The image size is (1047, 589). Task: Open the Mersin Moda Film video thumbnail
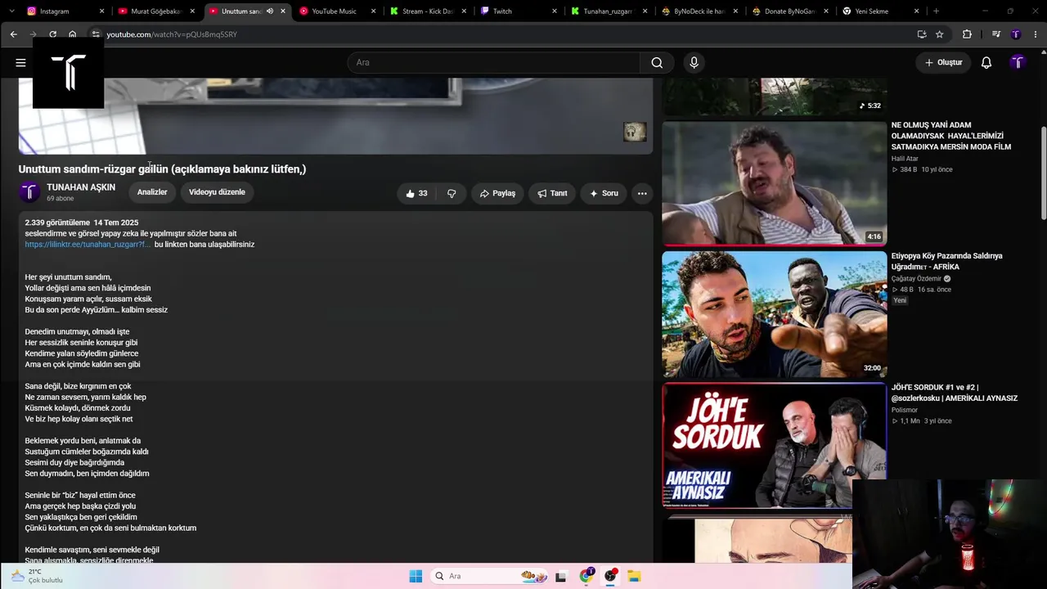click(x=774, y=183)
